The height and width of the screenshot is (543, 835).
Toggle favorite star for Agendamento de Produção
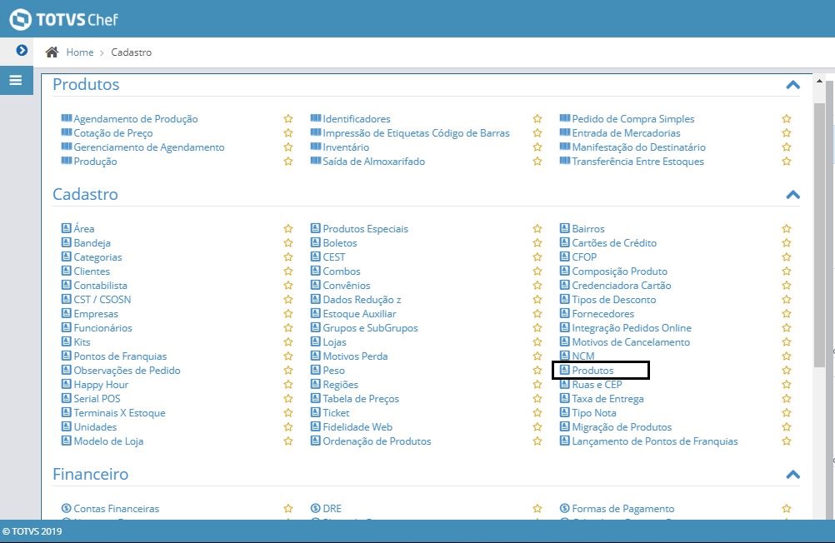tap(288, 119)
